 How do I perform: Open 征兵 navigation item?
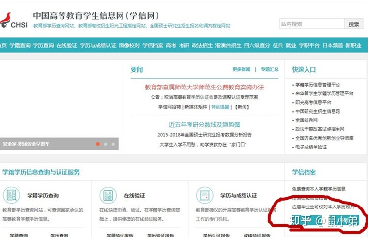(278, 45)
